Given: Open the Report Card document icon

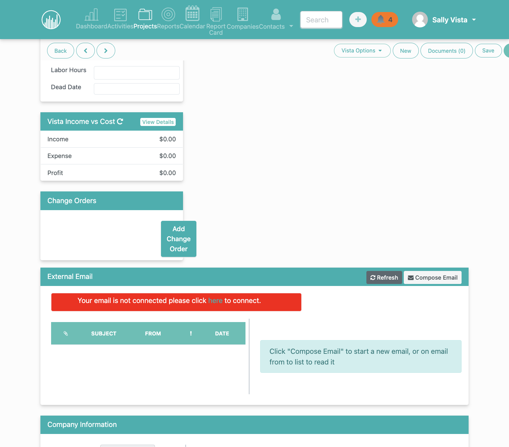Looking at the screenshot, I should [216, 14].
